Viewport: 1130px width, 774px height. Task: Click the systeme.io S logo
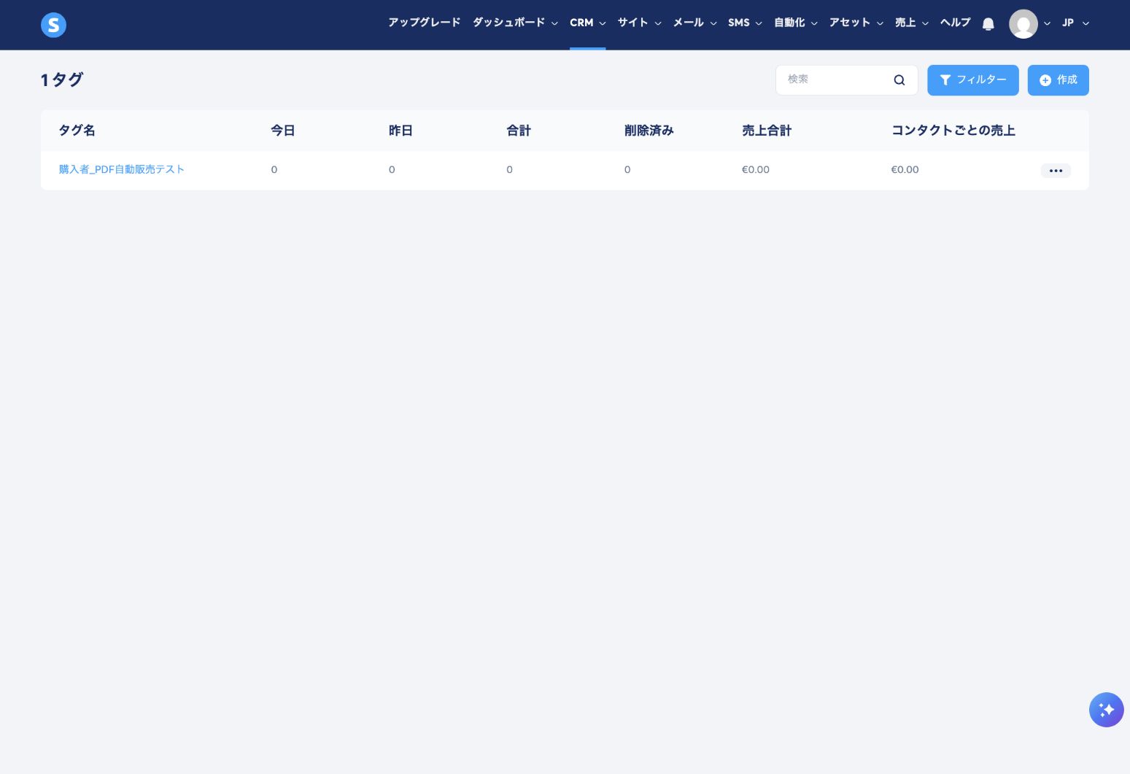(x=53, y=25)
